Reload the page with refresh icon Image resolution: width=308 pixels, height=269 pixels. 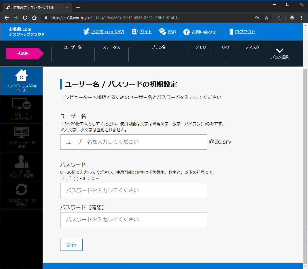pos(25,18)
